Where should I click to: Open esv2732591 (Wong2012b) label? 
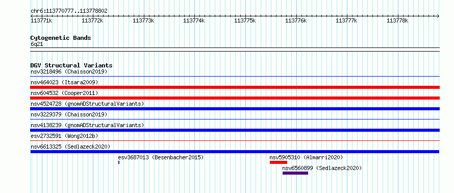(64, 136)
